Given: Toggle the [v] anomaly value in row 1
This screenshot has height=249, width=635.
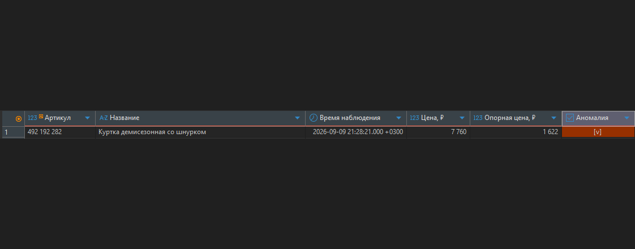Looking at the screenshot, I should click(x=598, y=132).
